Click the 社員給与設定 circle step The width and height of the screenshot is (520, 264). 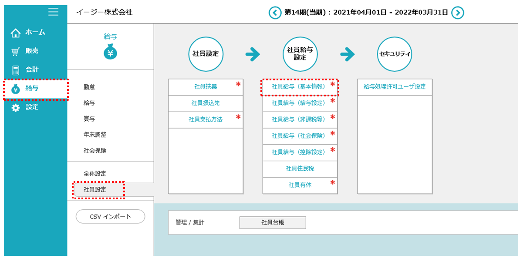[300, 54]
